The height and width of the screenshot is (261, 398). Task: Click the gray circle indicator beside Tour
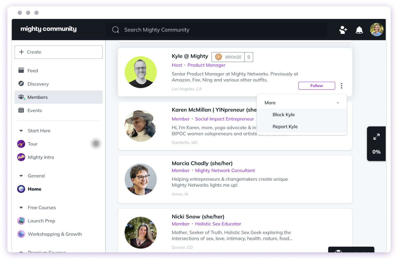coord(96,143)
